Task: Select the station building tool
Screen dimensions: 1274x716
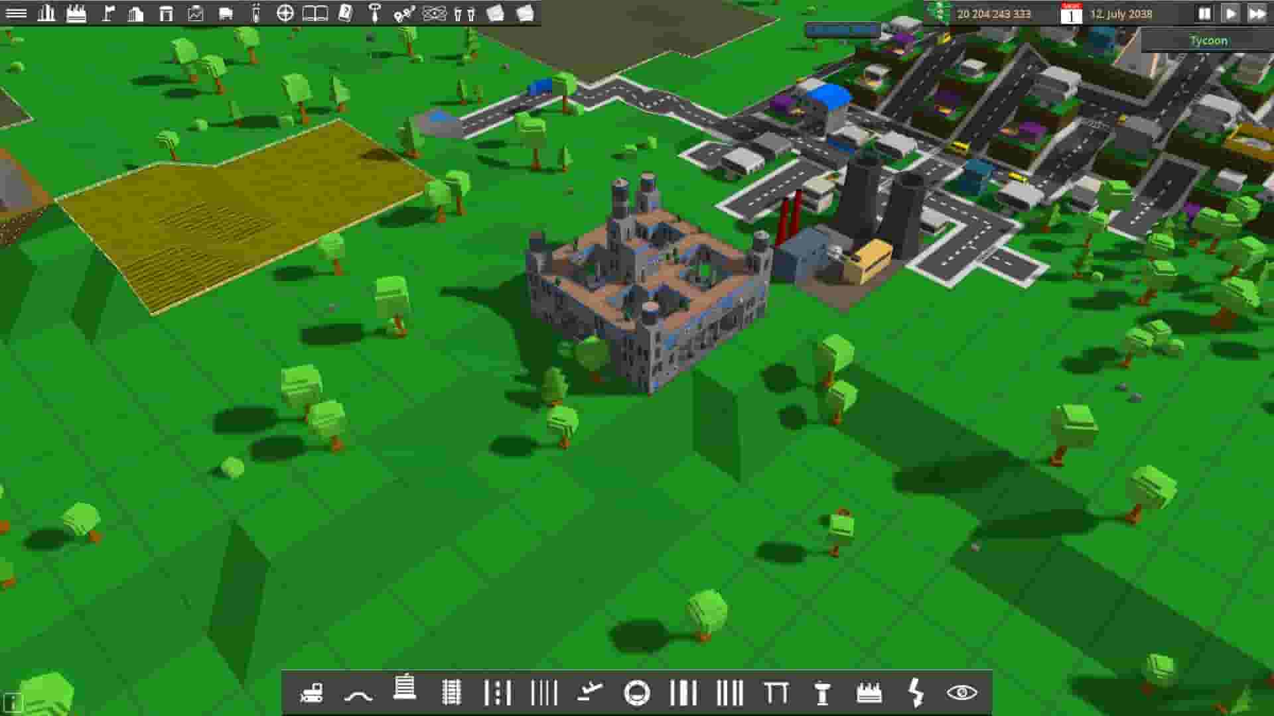Action: [405, 694]
